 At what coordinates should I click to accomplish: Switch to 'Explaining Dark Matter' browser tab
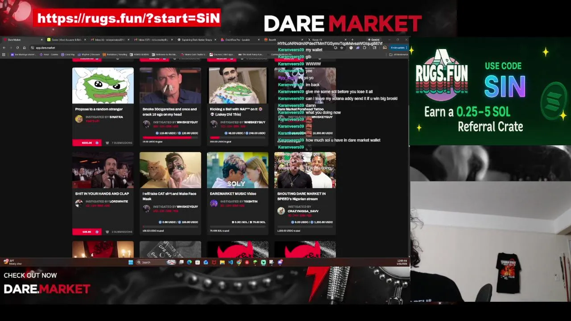coord(196,40)
